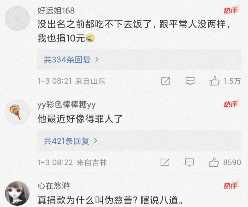Open the chevron next to 共334条回复
This screenshot has height=207, width=248.
(x=97, y=60)
